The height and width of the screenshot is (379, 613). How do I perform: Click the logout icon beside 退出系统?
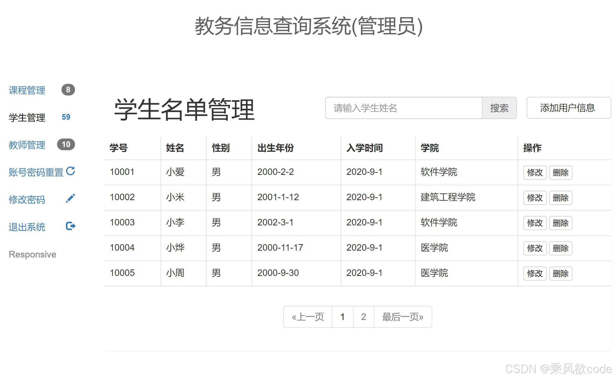coord(70,226)
